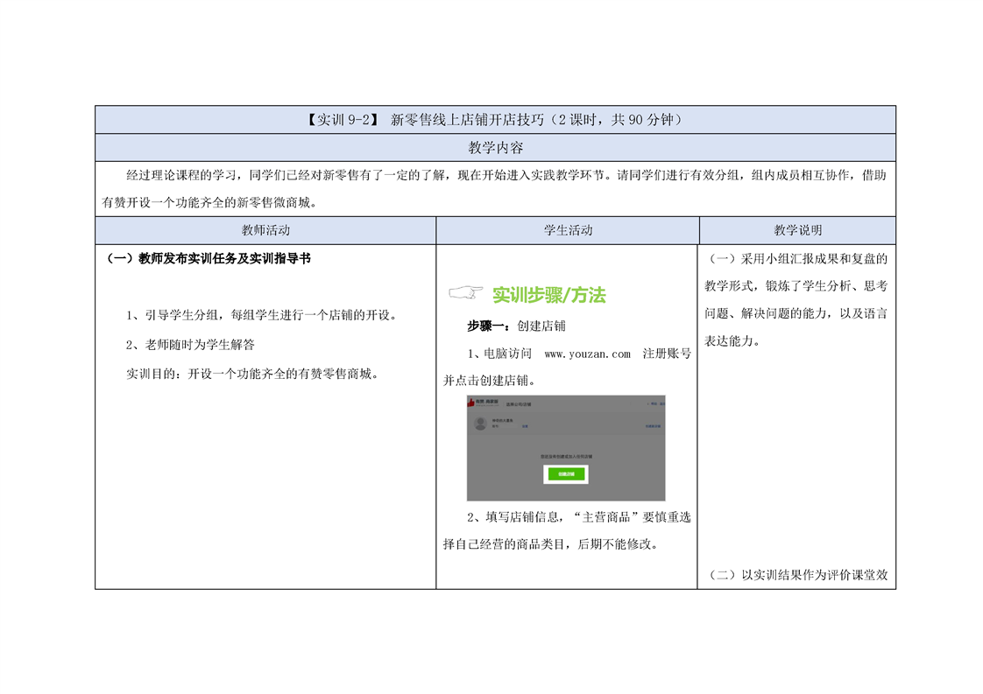Select the 教学内容 section header row
The image size is (983, 694).
[495, 148]
